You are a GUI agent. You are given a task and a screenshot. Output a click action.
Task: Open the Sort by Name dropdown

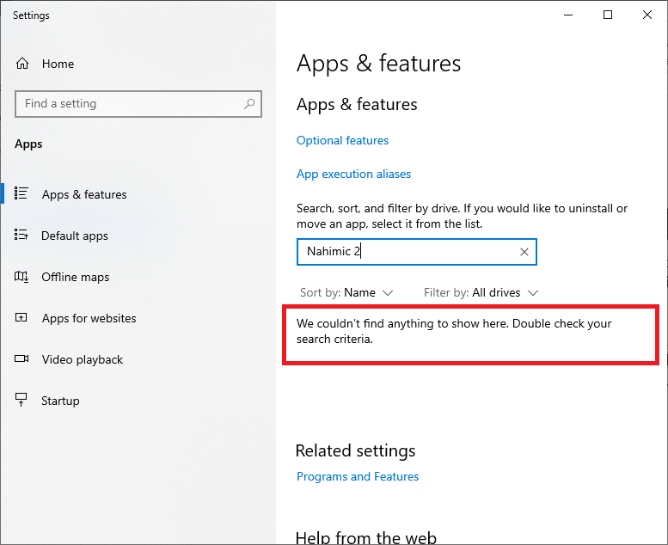[346, 293]
